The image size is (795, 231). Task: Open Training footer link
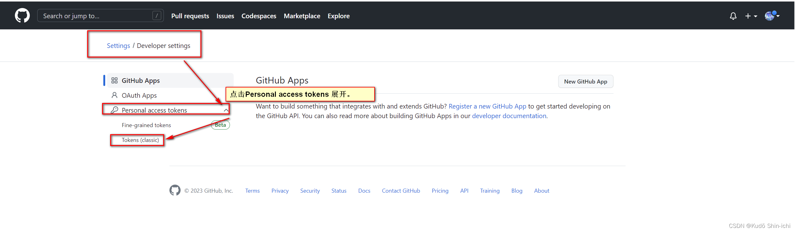pos(490,191)
